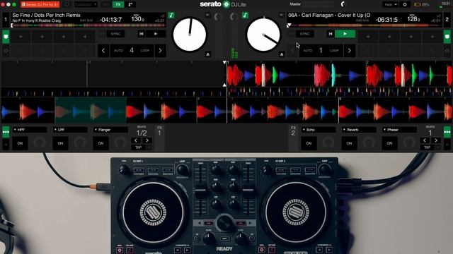Screen dimensions: 453x254
Task: Halve auto loop size on deck 2
Action: click(x=292, y=50)
